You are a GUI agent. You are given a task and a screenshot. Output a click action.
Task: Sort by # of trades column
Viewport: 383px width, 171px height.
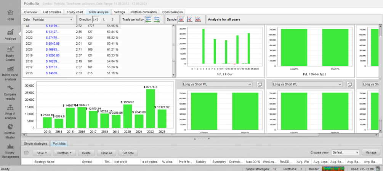151,162
